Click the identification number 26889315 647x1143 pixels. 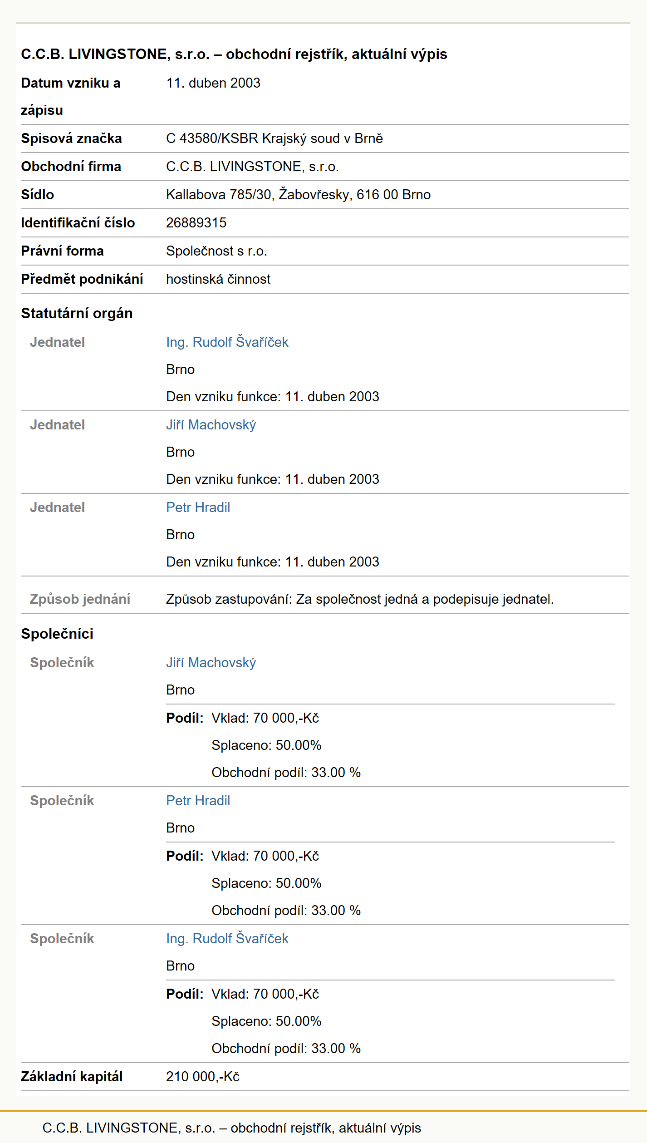point(196,222)
